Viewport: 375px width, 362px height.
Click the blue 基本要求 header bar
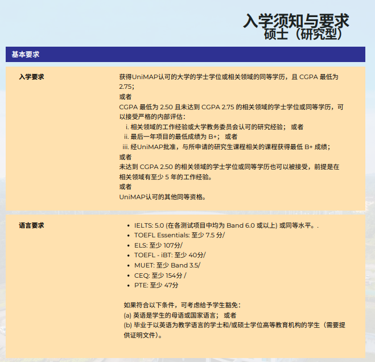click(185, 54)
